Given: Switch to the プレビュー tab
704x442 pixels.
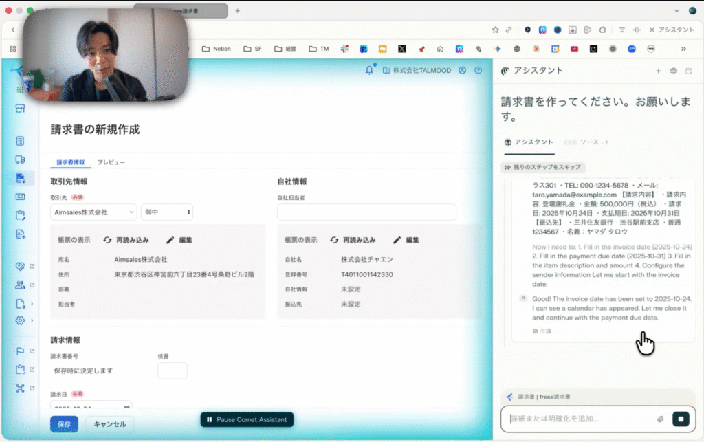Looking at the screenshot, I should pyautogui.click(x=111, y=162).
